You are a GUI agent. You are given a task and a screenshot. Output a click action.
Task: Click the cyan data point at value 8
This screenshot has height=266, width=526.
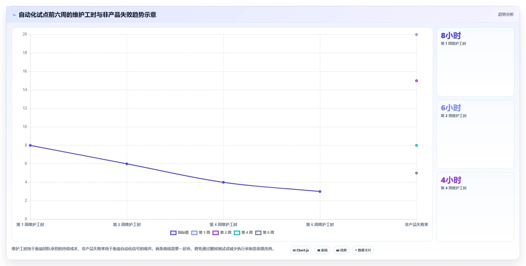pos(417,145)
